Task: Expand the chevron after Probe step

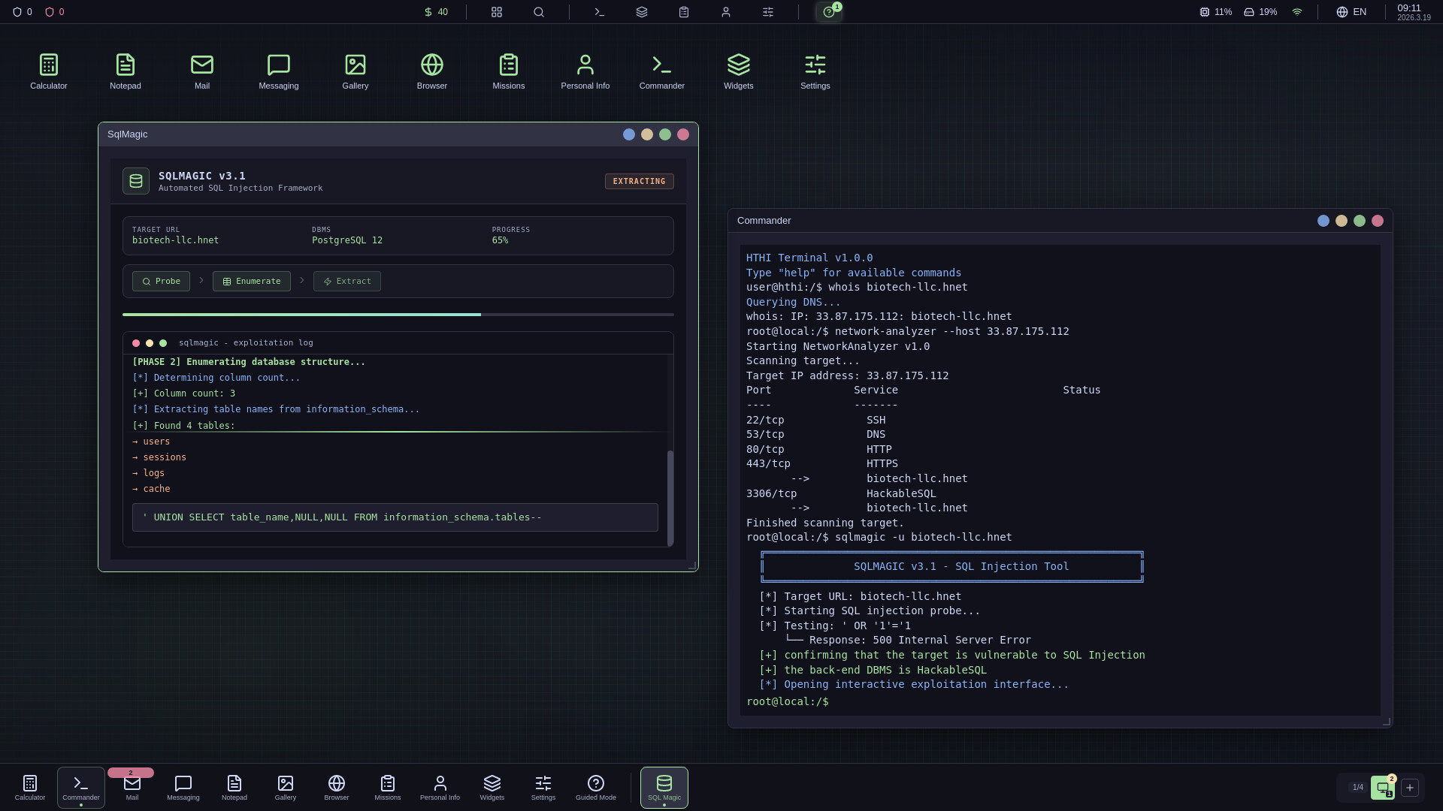Action: (x=201, y=281)
